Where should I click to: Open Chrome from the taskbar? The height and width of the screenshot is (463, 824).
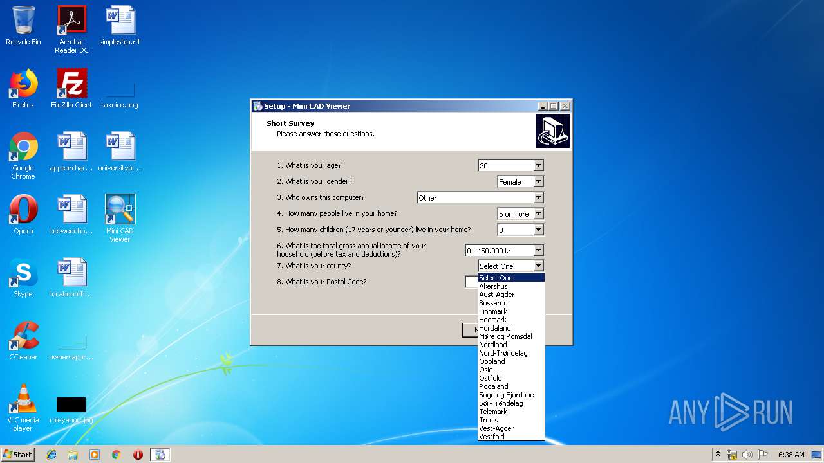117,455
